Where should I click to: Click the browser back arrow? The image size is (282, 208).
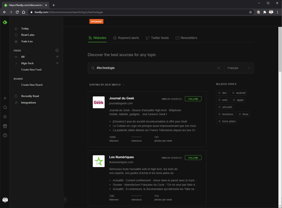pos(5,12)
